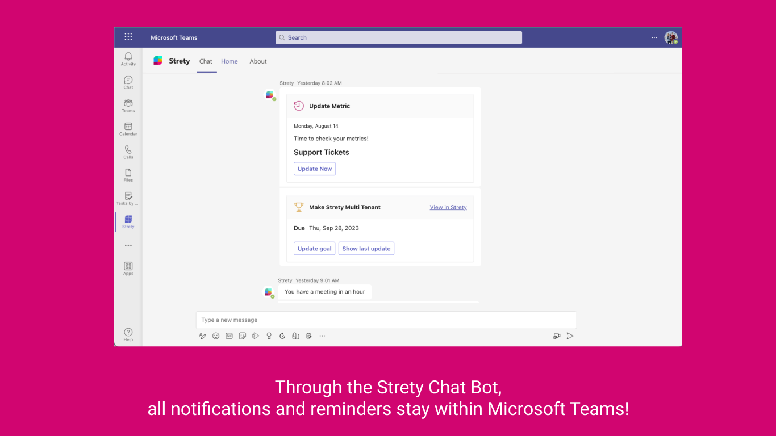Click the Loop refresh-arrow icon in compose toolbar
776x436 pixels.
point(282,336)
